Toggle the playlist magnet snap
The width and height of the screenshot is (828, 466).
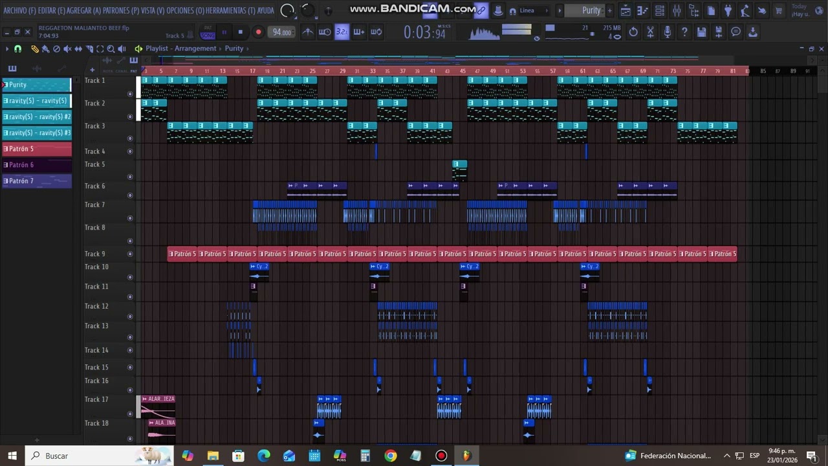[x=17, y=49]
